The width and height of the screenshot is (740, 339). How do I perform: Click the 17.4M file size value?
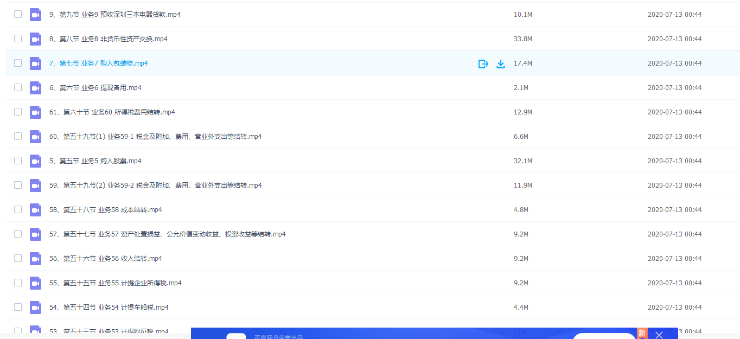(x=523, y=63)
